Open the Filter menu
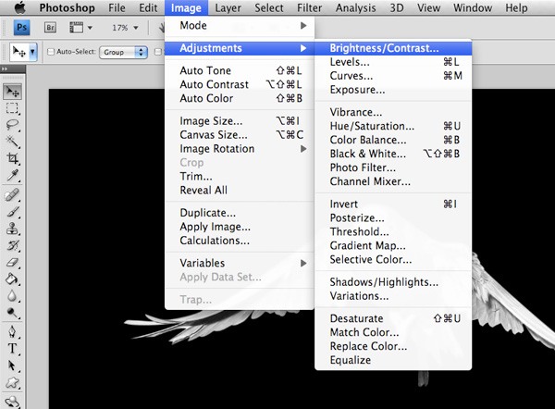The width and height of the screenshot is (555, 409). (309, 7)
